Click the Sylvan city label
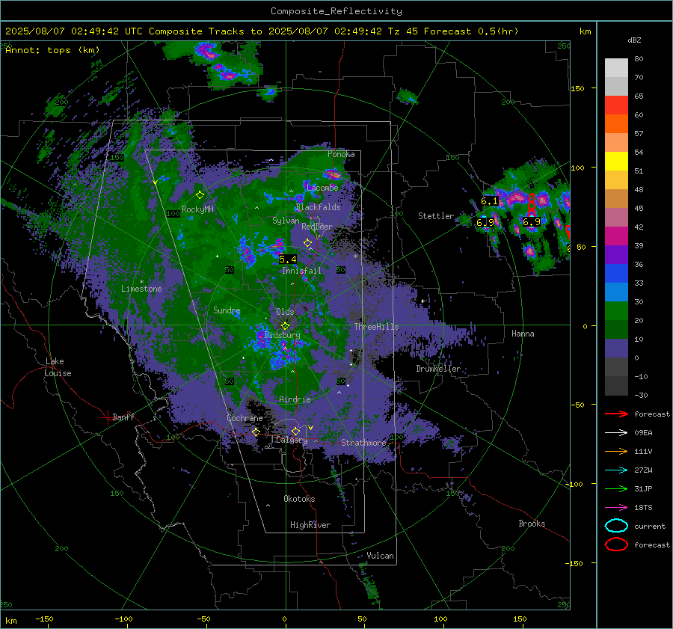 pyautogui.click(x=286, y=221)
